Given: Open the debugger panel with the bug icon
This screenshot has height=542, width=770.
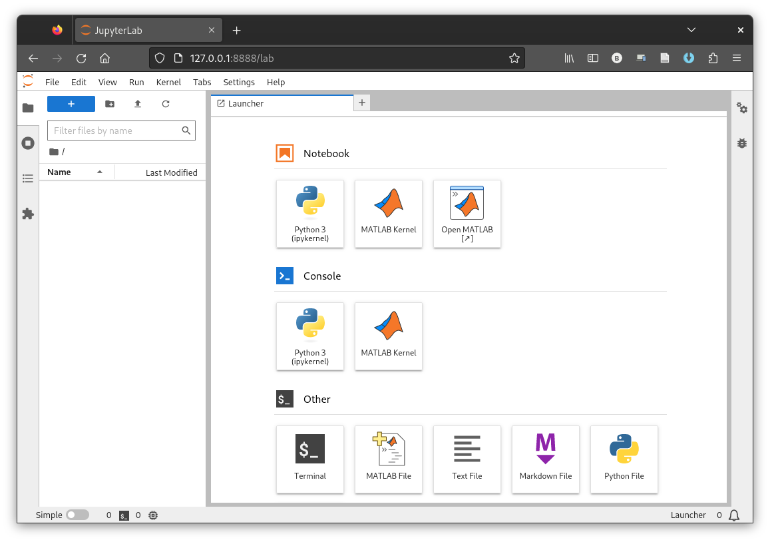Looking at the screenshot, I should click(x=741, y=143).
